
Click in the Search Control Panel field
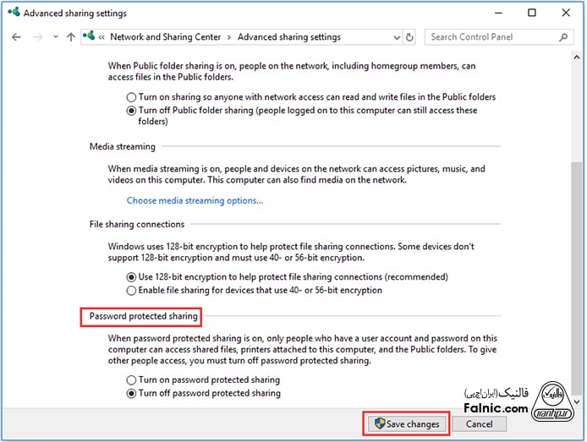pyautogui.click(x=491, y=37)
